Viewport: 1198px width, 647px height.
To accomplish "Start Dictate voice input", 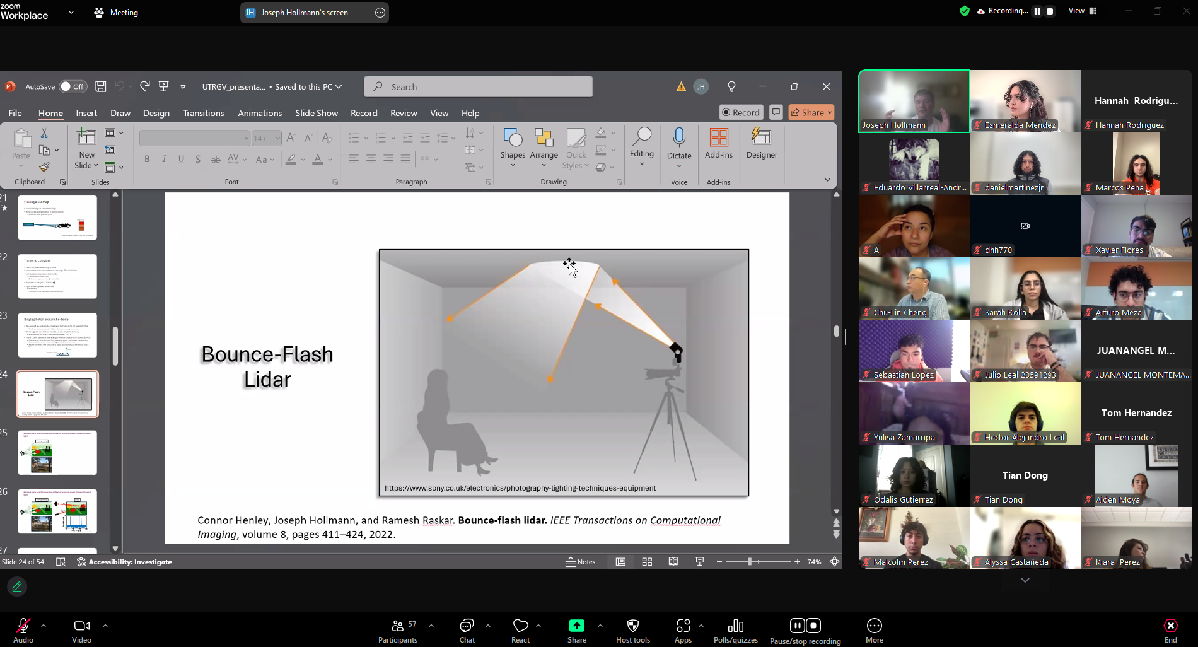I will (x=678, y=139).
